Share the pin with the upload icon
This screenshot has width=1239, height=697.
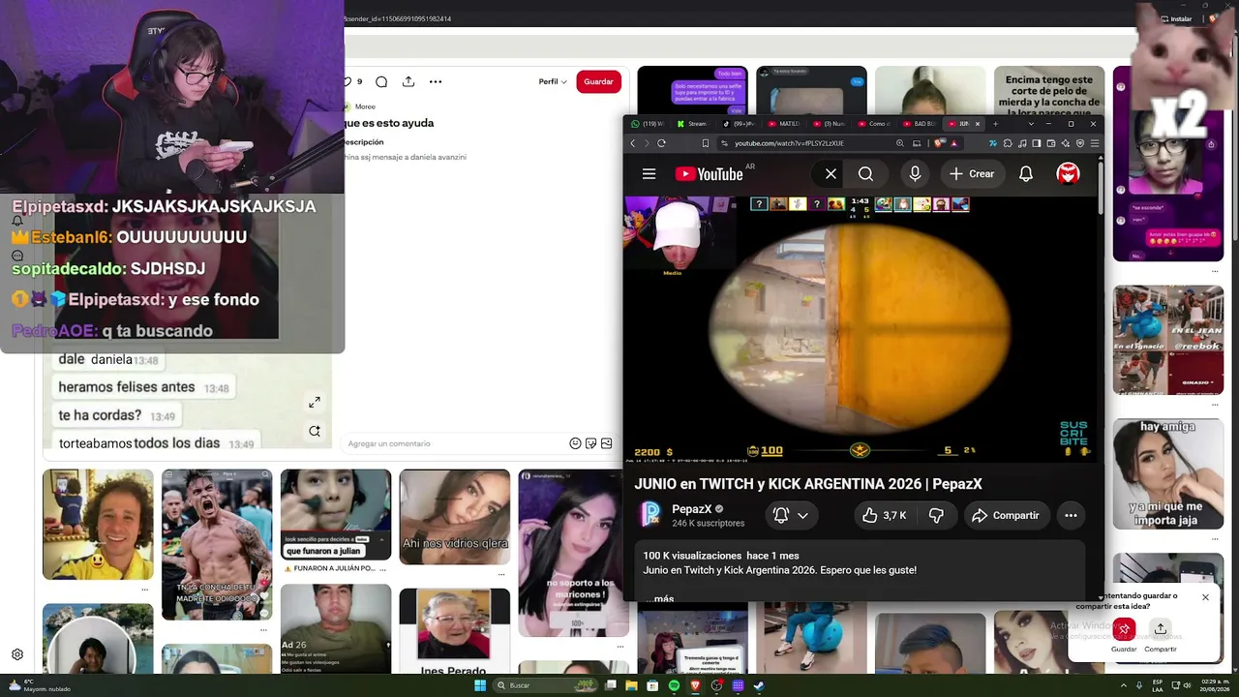pyautogui.click(x=408, y=81)
